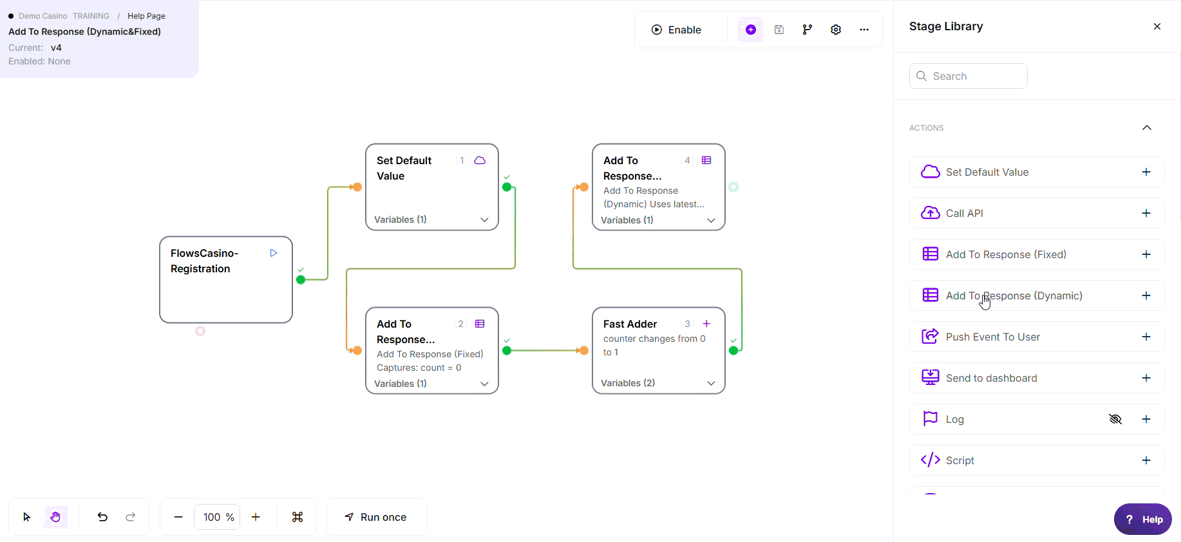Choose the pointer select tool
The height and width of the screenshot is (542, 1181).
[26, 517]
